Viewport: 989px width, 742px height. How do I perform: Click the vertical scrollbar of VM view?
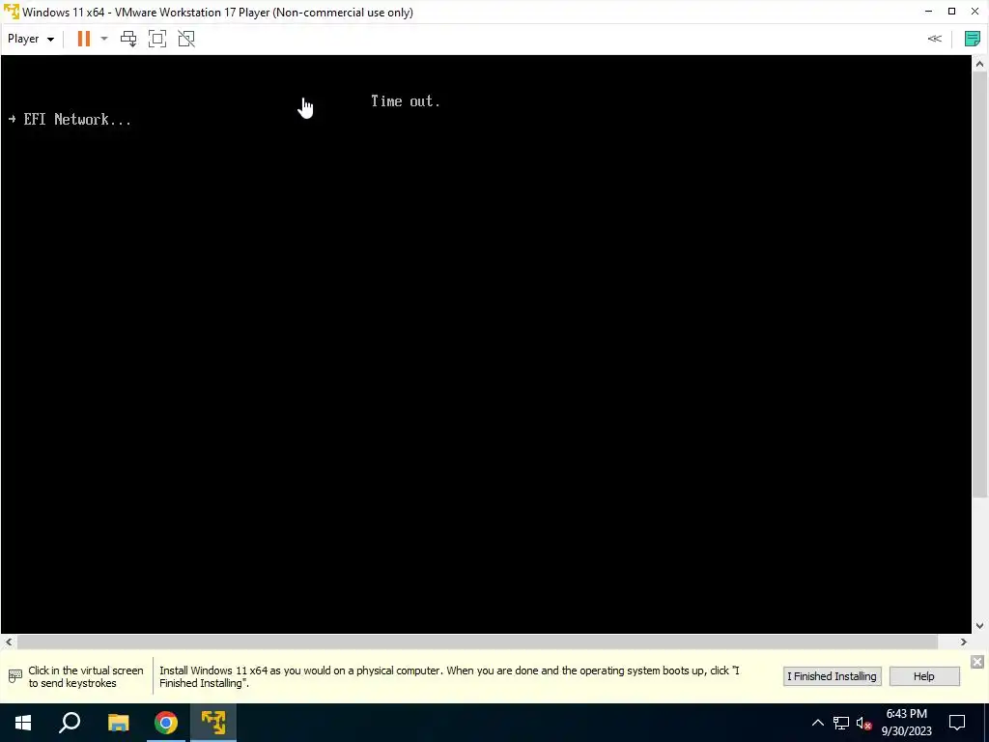[x=979, y=284]
